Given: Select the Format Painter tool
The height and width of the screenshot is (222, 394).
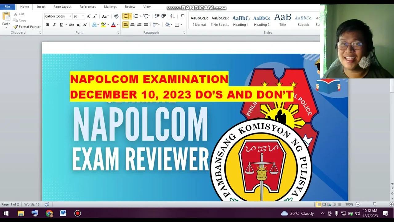Looking at the screenshot, I should tap(26, 27).
